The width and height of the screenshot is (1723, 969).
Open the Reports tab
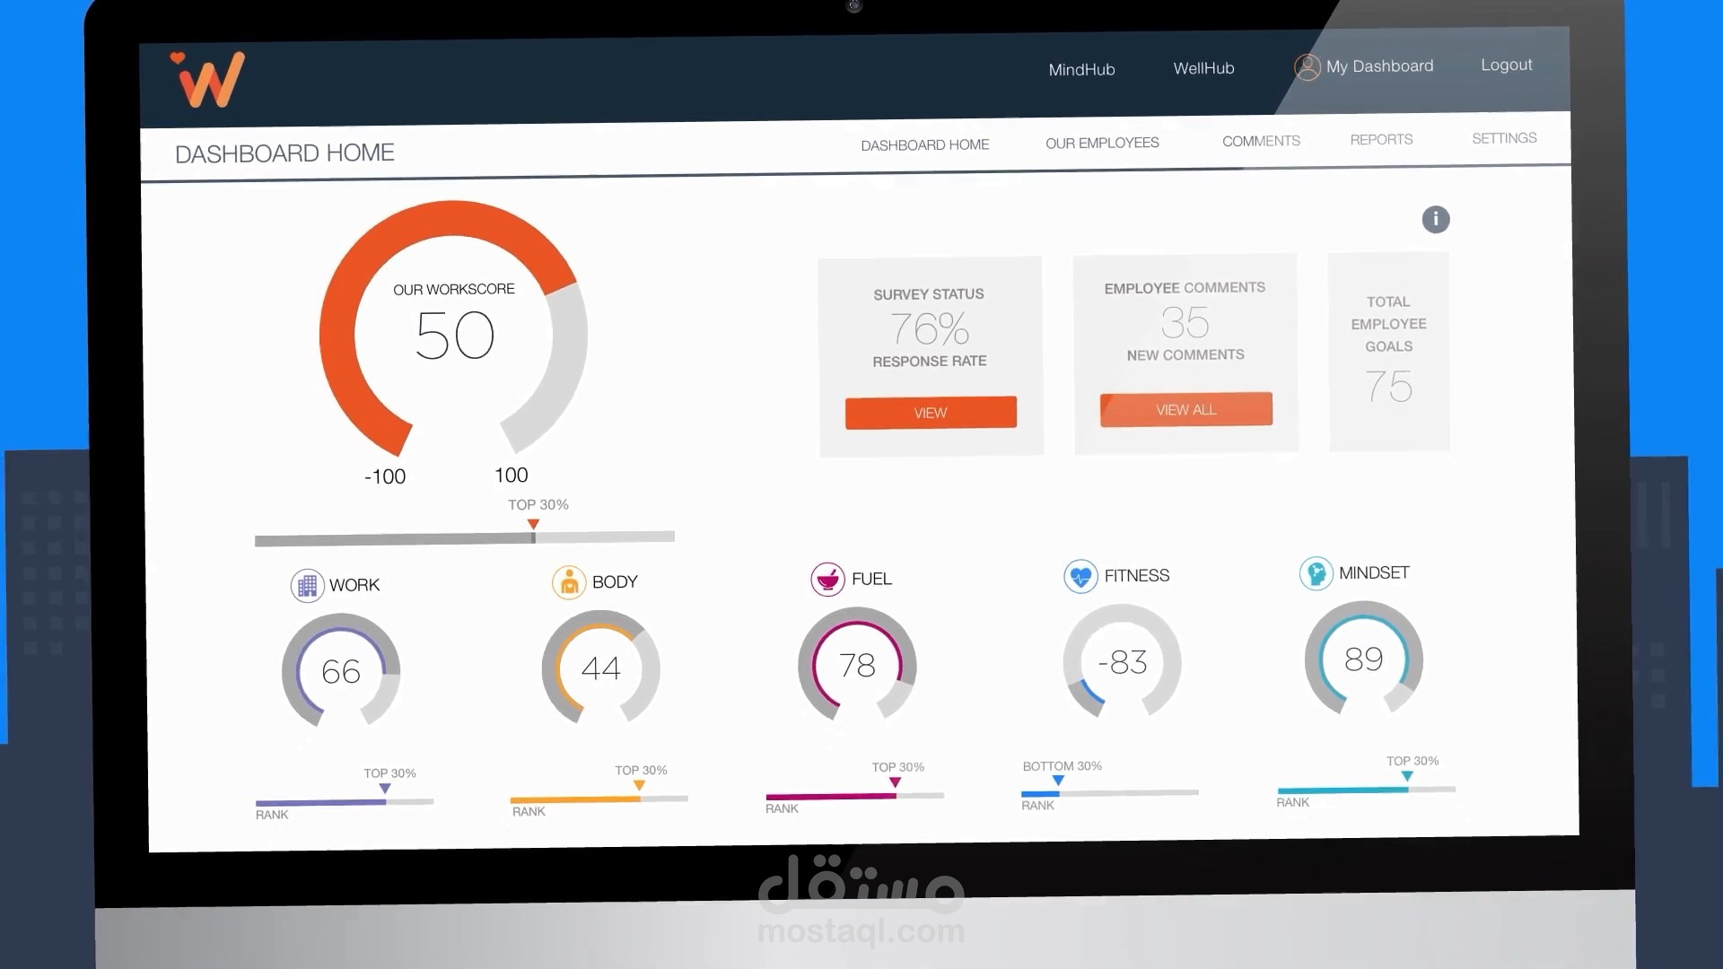pyautogui.click(x=1381, y=139)
